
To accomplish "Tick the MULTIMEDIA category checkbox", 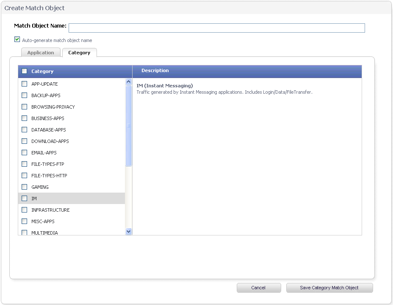I will [25, 232].
